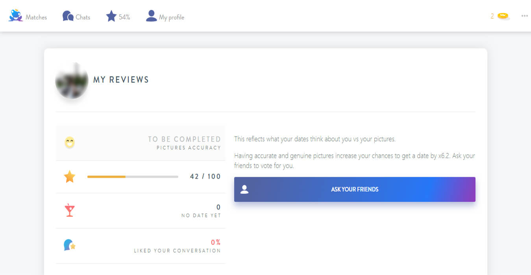Click the Ask Your Friends button

coord(355,189)
